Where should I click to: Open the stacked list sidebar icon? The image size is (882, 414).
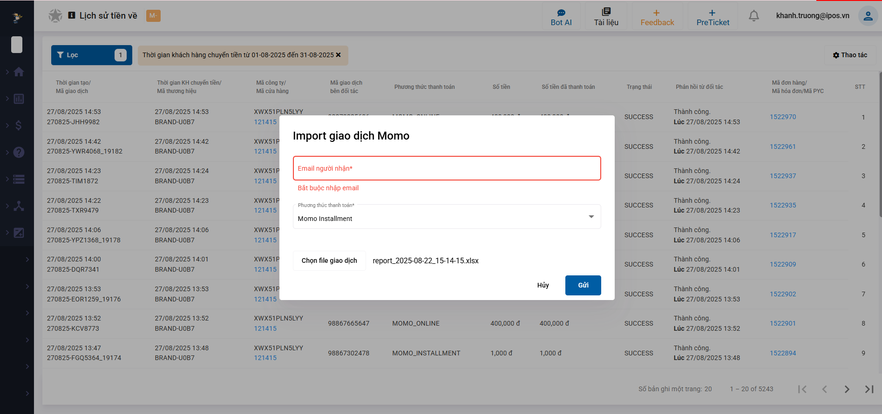click(x=19, y=179)
